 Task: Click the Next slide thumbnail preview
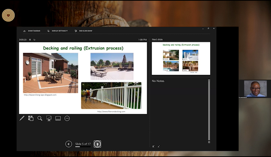tap(181, 58)
